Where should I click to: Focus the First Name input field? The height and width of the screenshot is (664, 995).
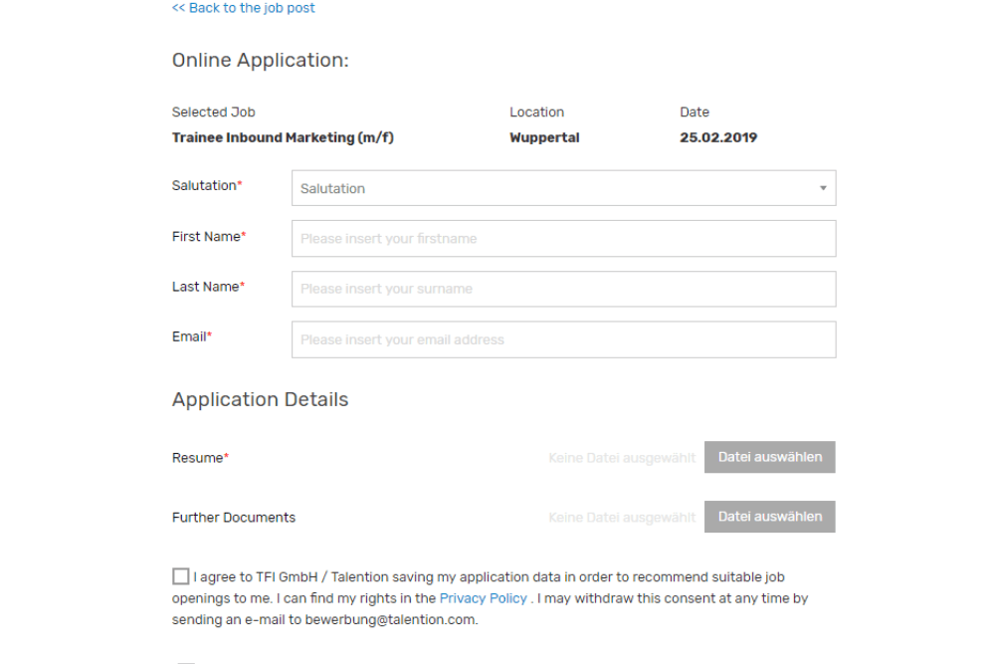tap(563, 239)
